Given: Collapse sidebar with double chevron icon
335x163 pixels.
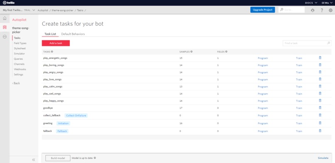Looking at the screenshot, I should [34, 160].
